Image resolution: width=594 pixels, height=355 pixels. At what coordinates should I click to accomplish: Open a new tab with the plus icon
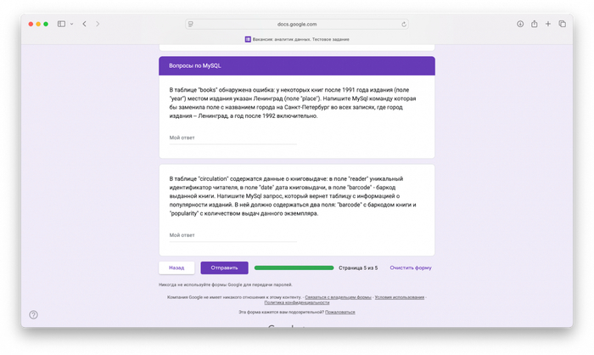[548, 24]
